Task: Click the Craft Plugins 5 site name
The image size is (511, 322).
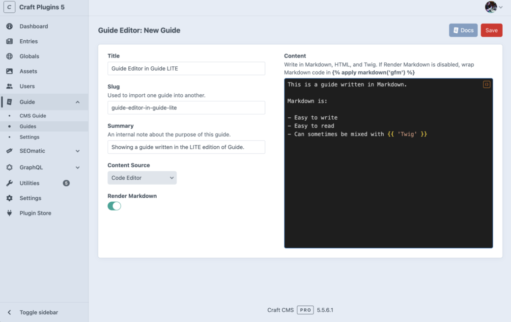Action: pyautogui.click(x=42, y=7)
